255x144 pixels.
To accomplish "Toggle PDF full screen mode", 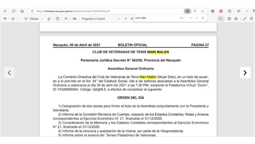I will coord(244,19).
